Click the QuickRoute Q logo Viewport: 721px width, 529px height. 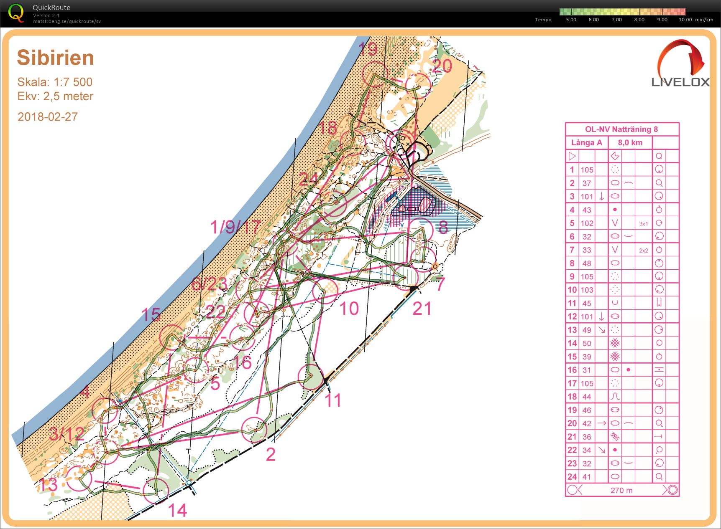point(16,13)
